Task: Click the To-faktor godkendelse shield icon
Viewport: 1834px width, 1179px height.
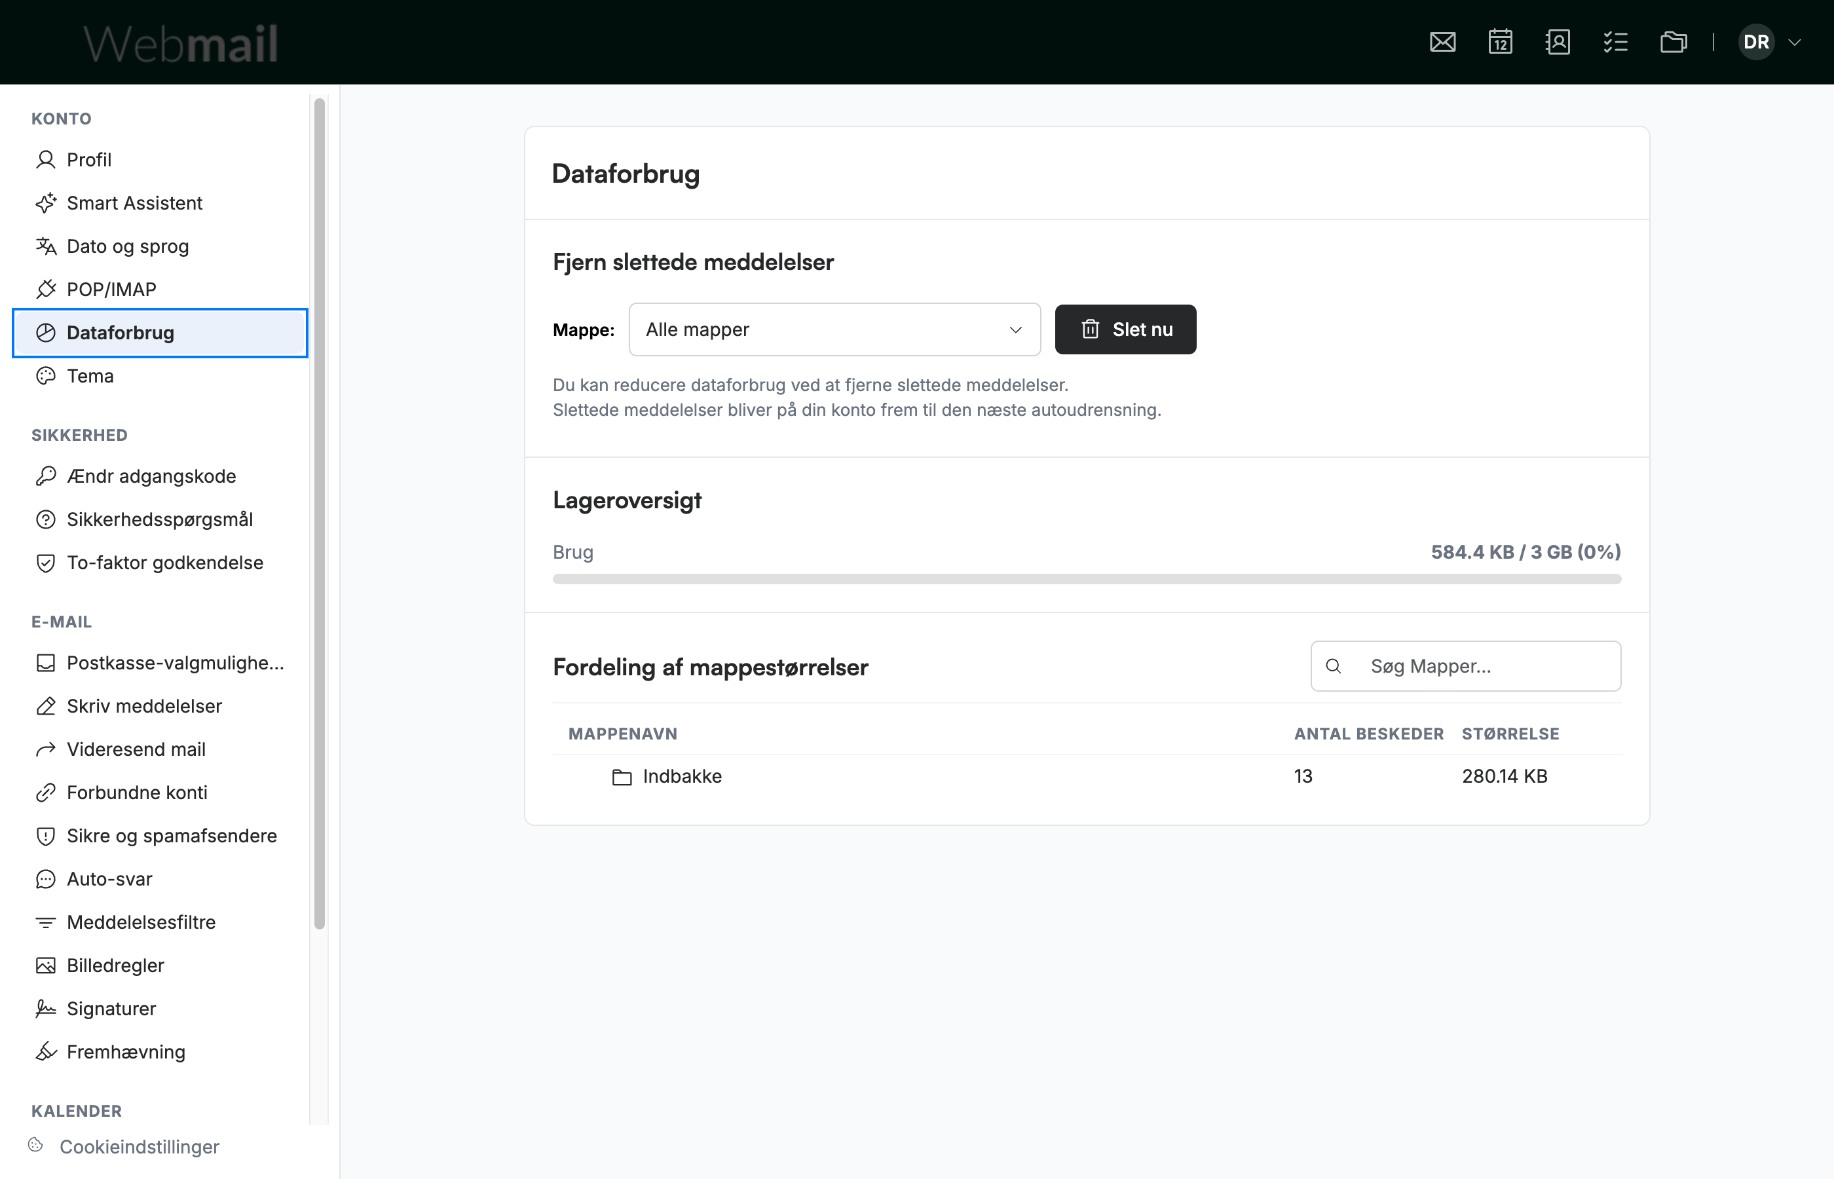Action: (x=46, y=563)
